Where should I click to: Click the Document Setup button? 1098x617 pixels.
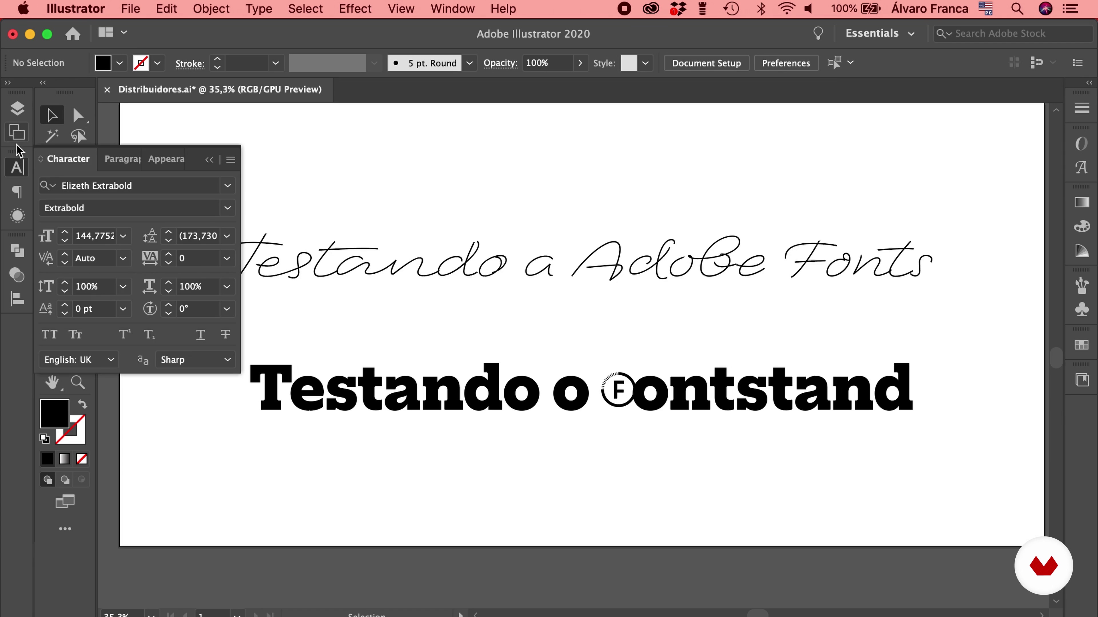[x=706, y=63]
